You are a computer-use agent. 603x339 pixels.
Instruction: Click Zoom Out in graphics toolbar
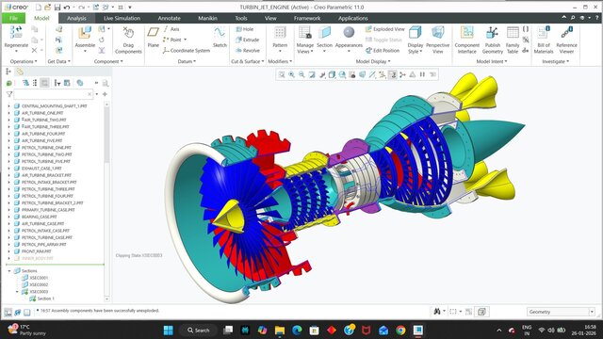(301, 74)
